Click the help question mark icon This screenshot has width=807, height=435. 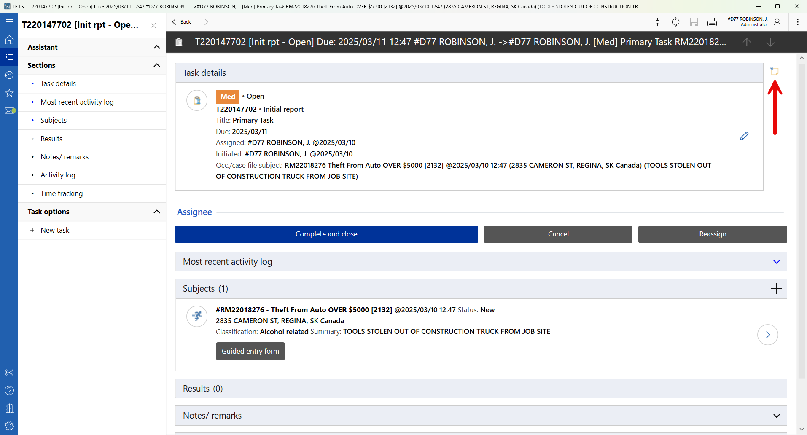(9, 390)
